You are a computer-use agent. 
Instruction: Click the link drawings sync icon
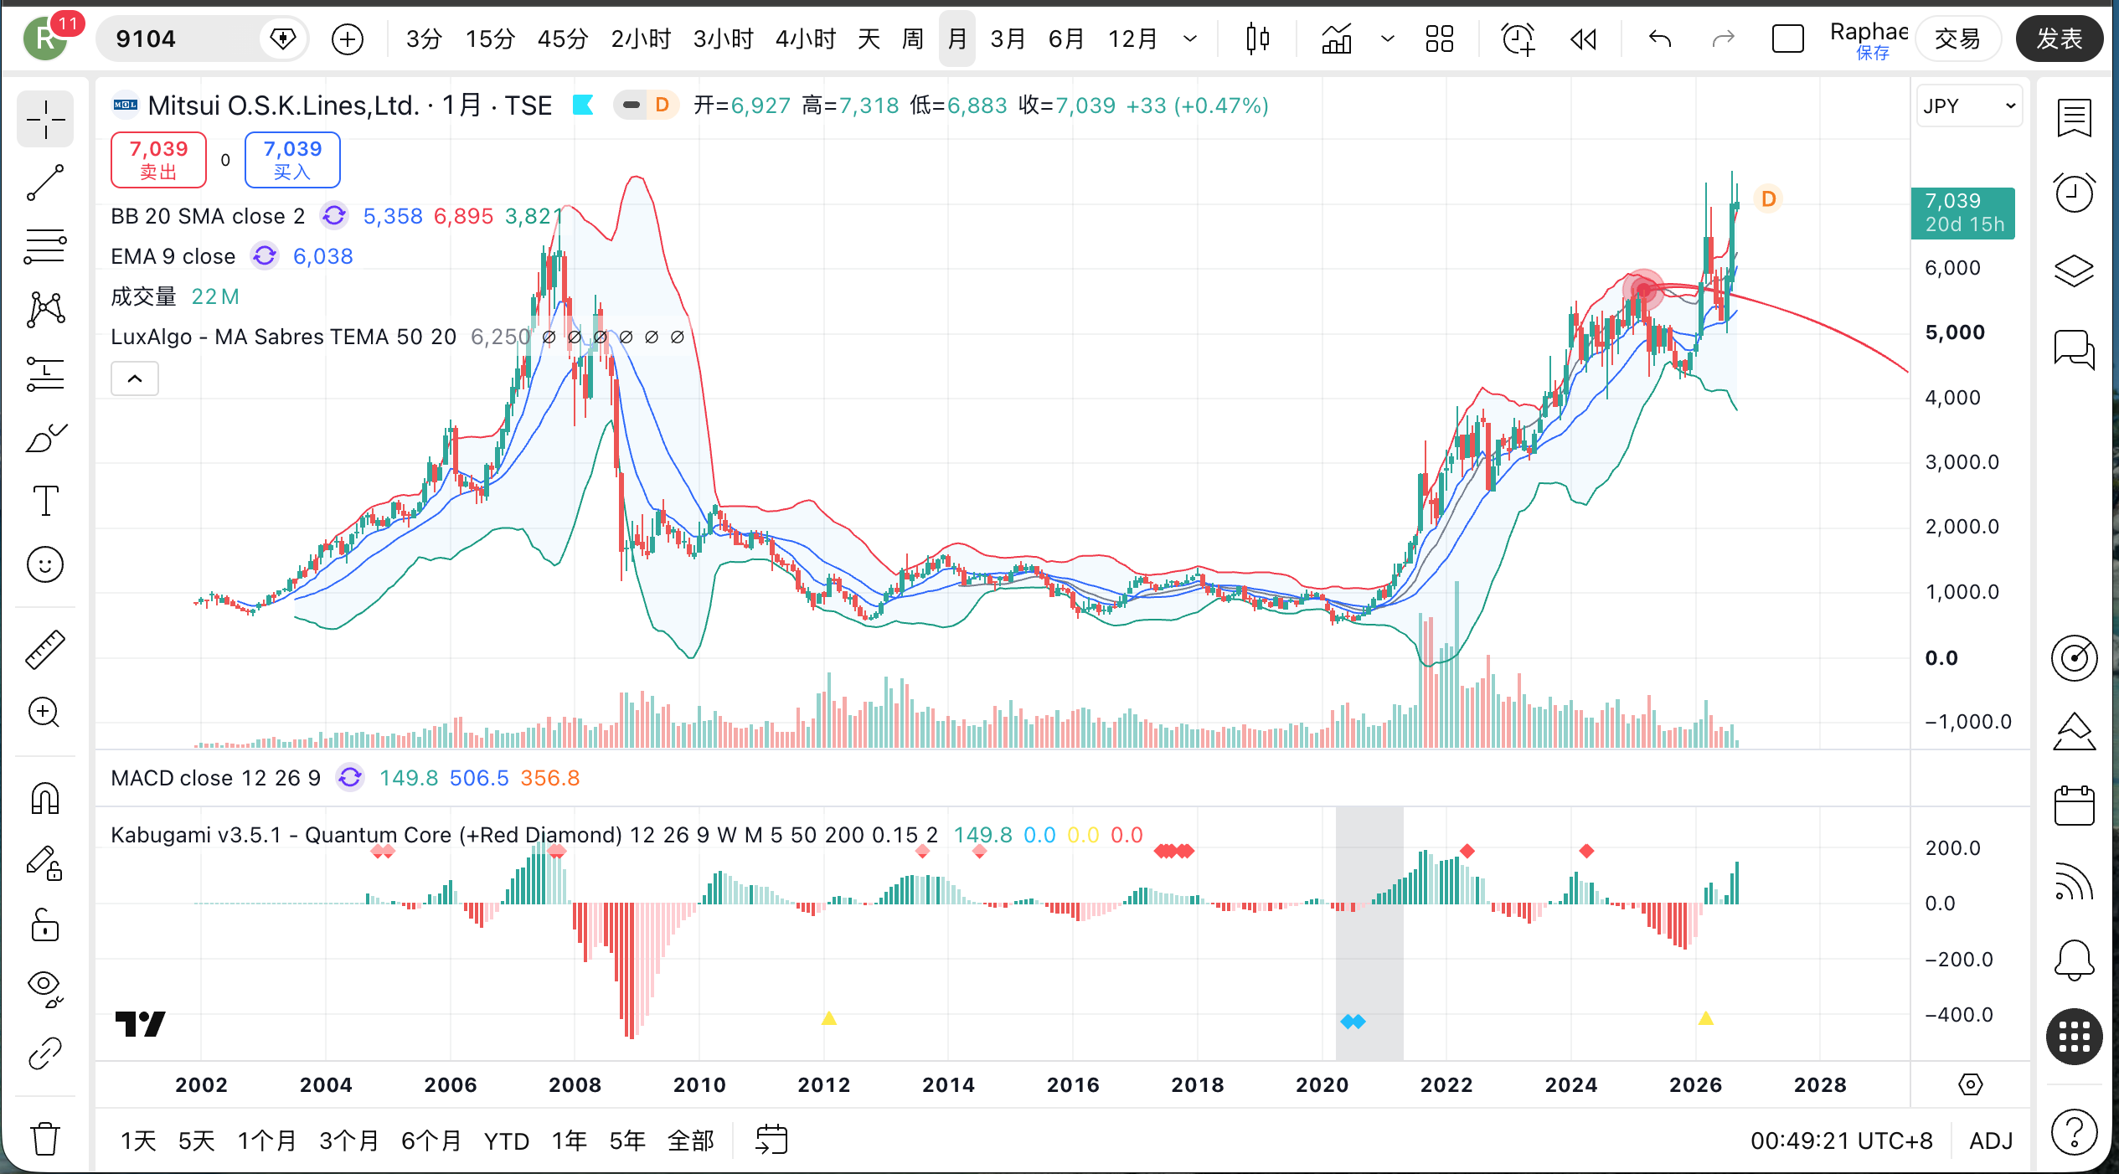(45, 1053)
